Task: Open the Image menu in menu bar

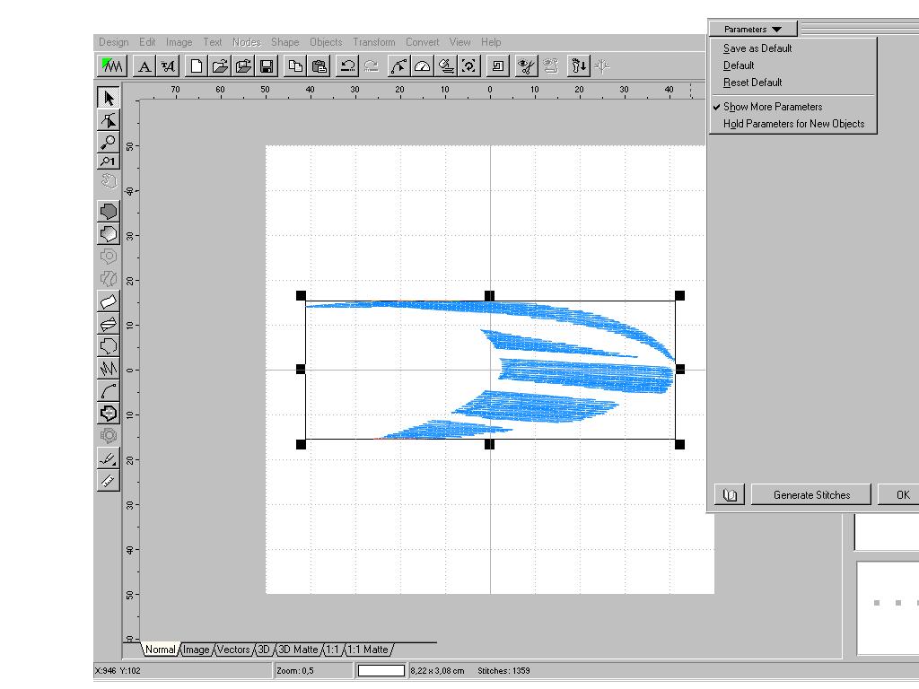Action: [179, 42]
